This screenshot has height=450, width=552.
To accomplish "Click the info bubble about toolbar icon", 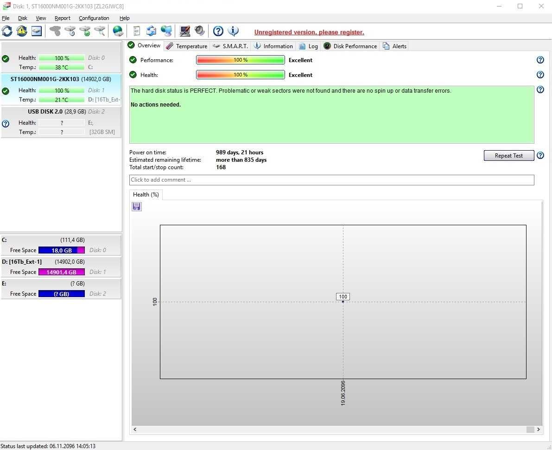I will pos(233,32).
